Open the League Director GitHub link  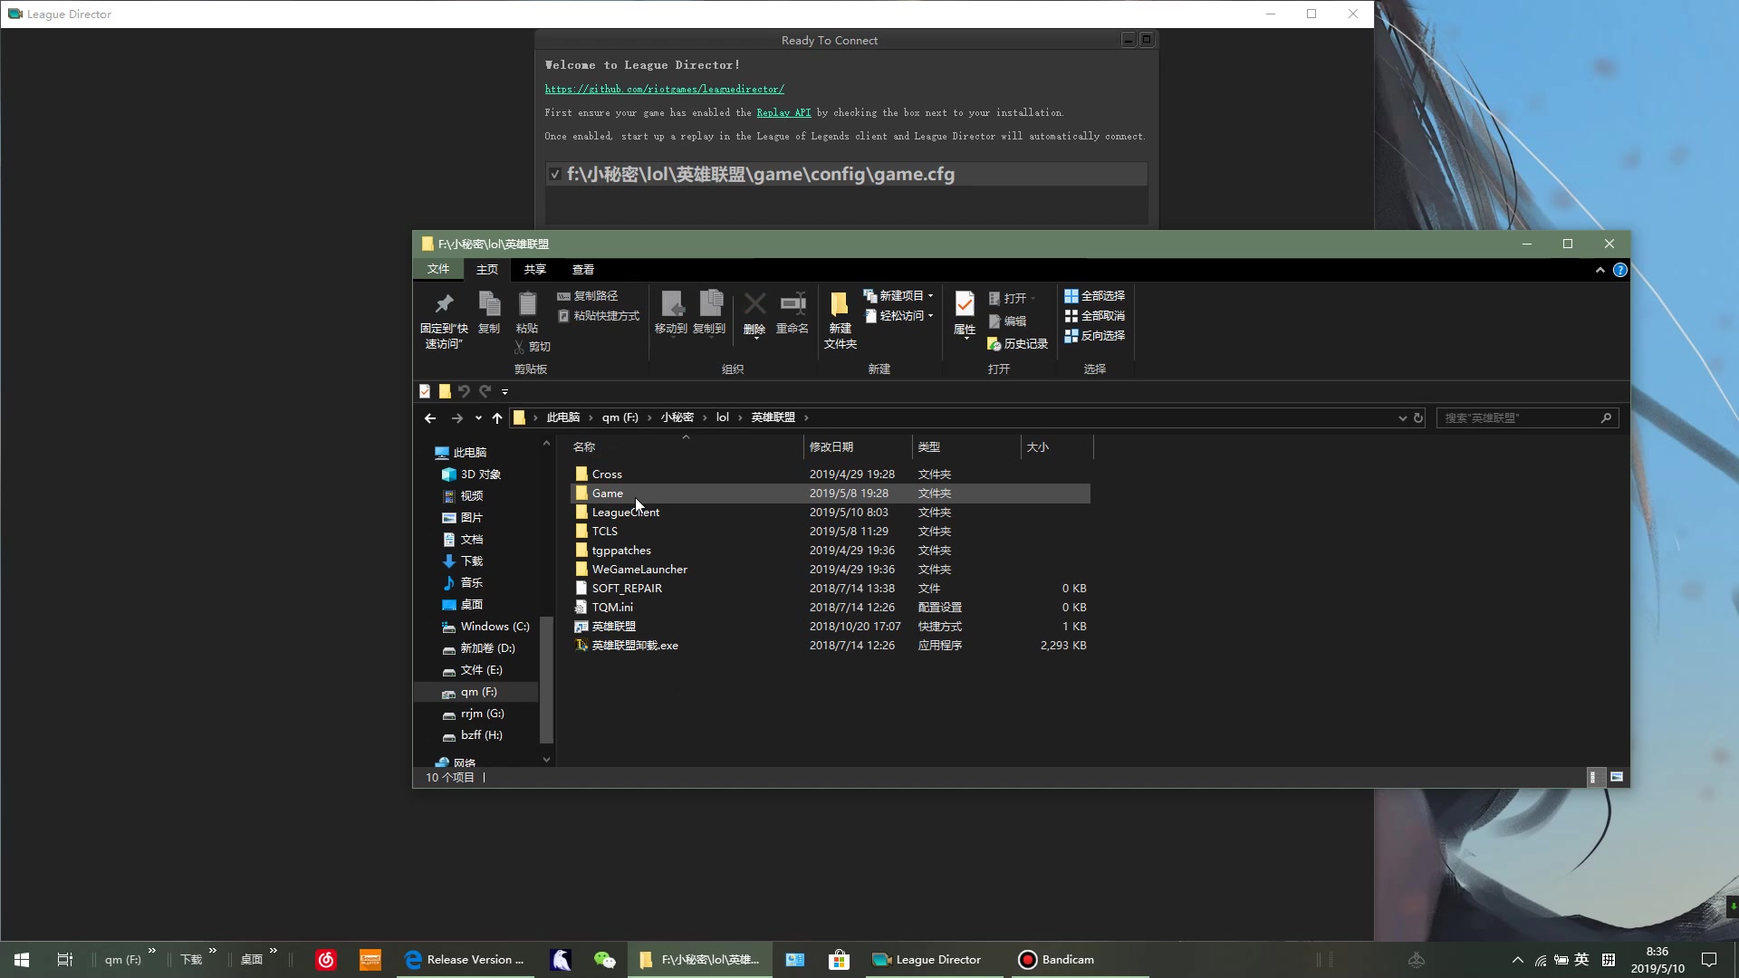click(664, 89)
